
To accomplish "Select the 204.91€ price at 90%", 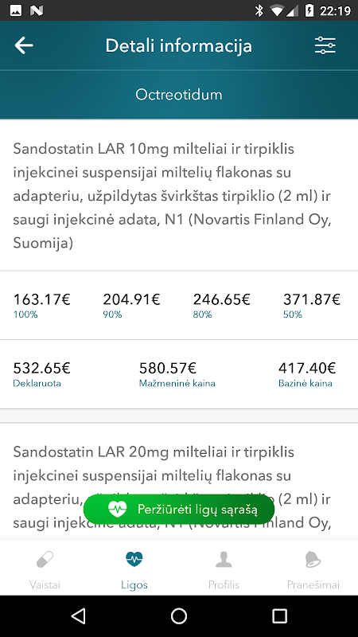I will [x=131, y=300].
